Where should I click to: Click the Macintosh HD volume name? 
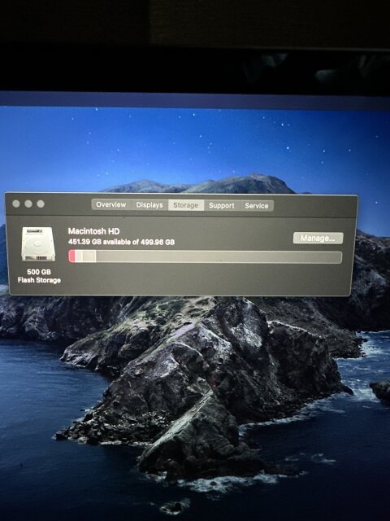click(x=94, y=231)
